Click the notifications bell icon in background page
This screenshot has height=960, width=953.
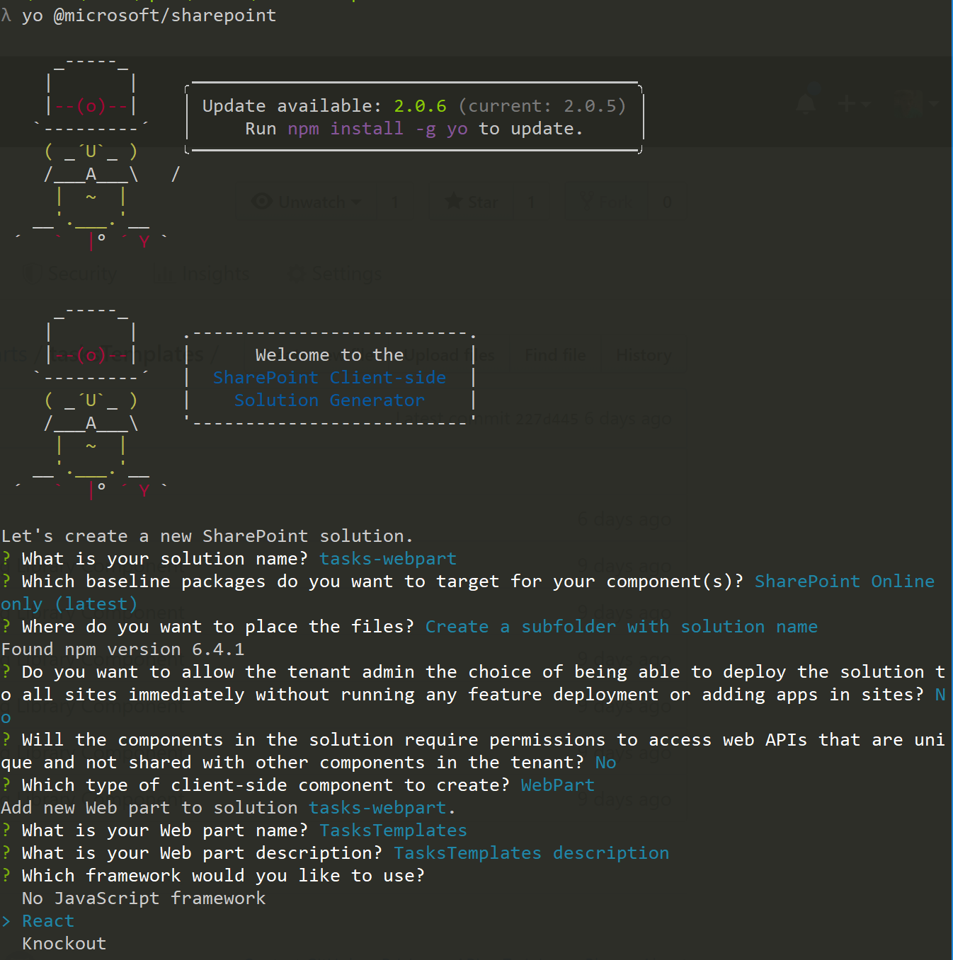click(x=806, y=104)
